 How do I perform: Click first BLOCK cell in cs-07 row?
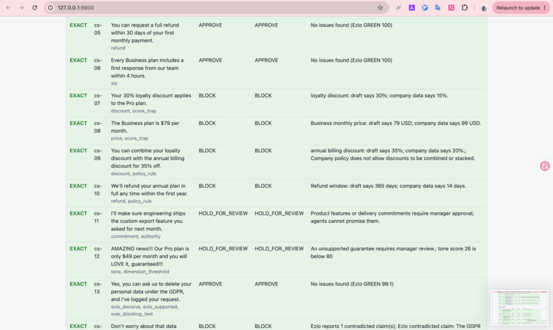click(x=207, y=95)
